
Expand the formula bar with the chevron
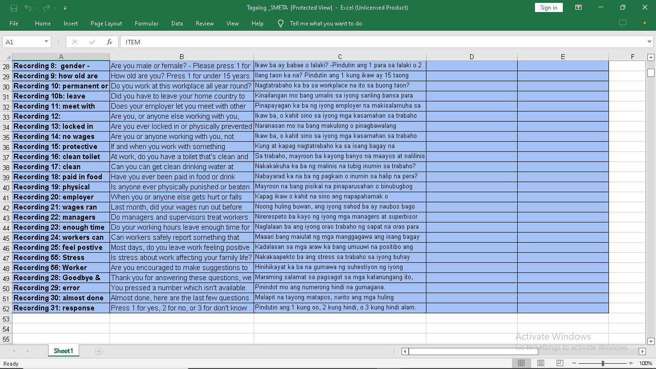tap(650, 42)
